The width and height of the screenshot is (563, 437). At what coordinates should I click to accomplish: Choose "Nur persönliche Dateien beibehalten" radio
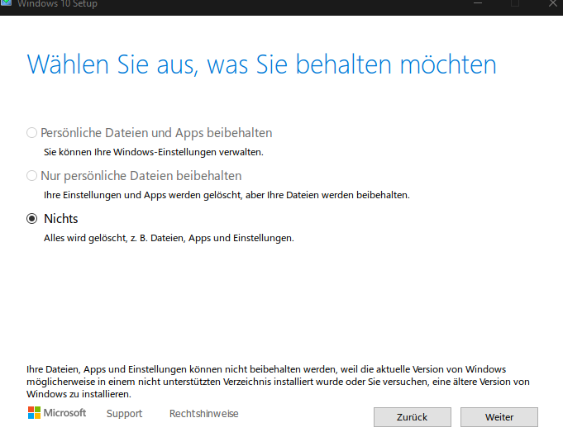coord(32,176)
